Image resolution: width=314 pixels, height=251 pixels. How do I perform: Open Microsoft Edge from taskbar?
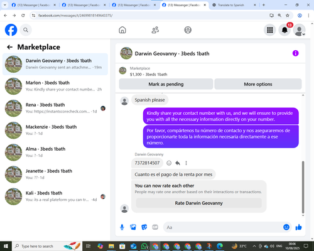point(220,246)
